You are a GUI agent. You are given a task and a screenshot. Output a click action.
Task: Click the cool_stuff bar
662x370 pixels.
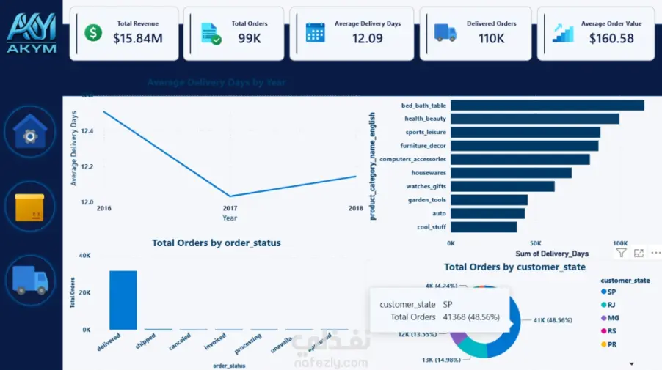[x=484, y=226]
